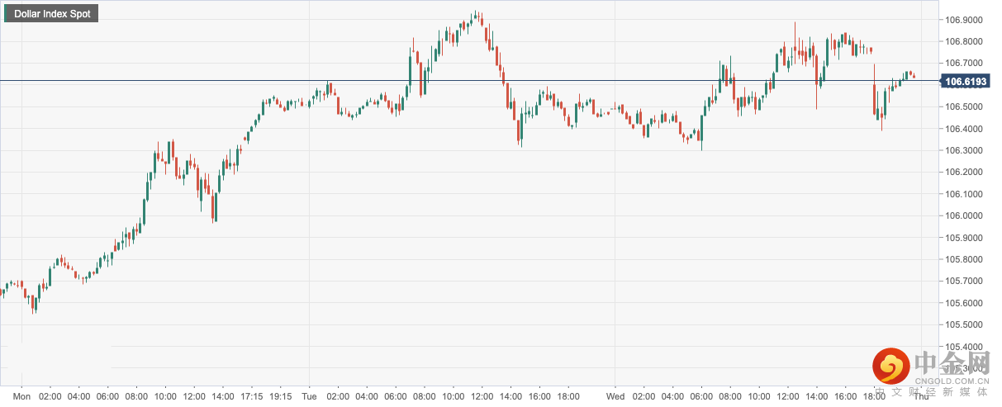Pick the 106.3000 price axis label
Viewport: 1002px width, 407px height.
point(964,151)
